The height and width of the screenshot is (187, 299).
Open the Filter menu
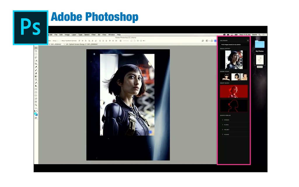94,35
